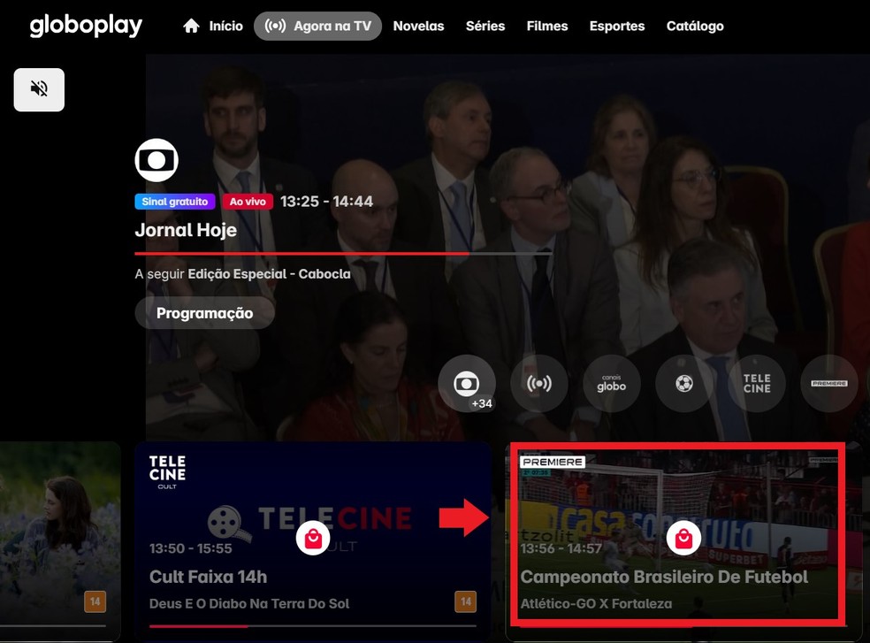The width and height of the screenshot is (870, 643).
Task: Click the live broadcast signal icon
Action: [x=538, y=383]
